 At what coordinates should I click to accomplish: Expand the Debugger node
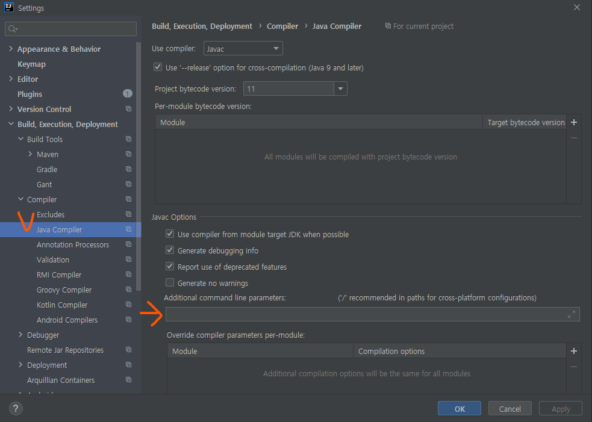(20, 335)
